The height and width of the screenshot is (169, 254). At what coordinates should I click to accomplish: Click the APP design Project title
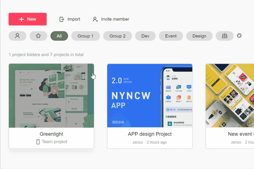pyautogui.click(x=150, y=134)
